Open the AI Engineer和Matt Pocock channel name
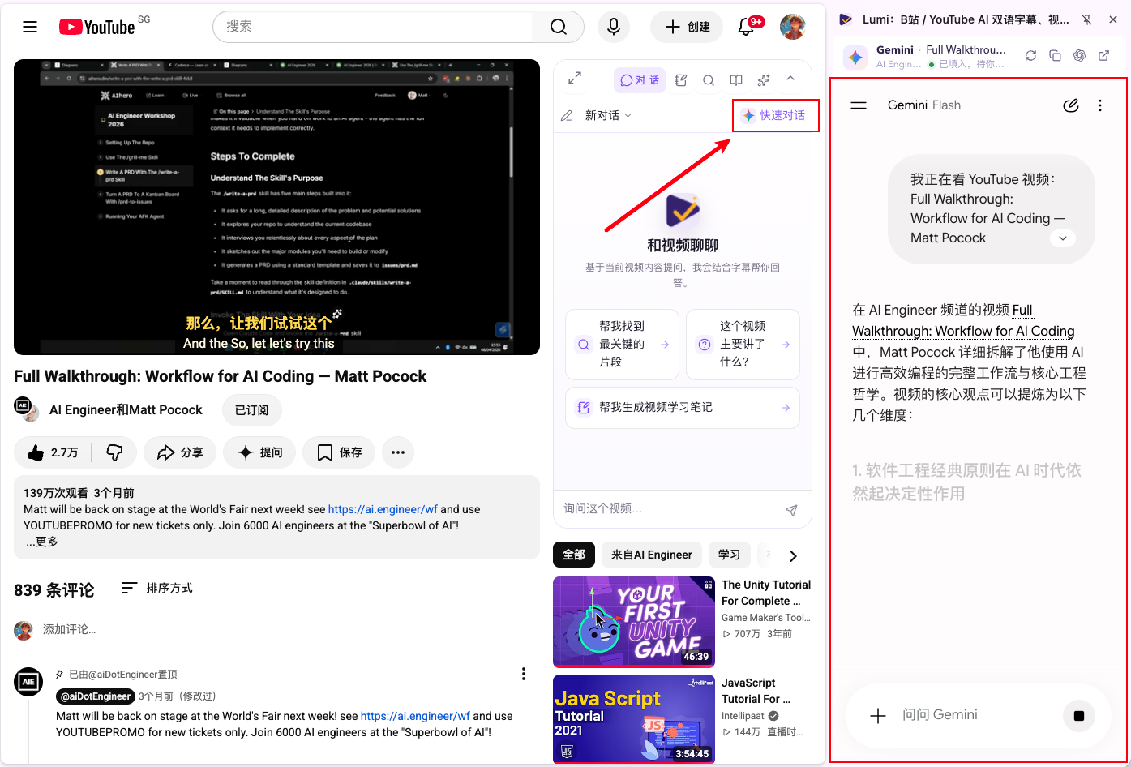Screen dimensions: 1131x767 126,410
